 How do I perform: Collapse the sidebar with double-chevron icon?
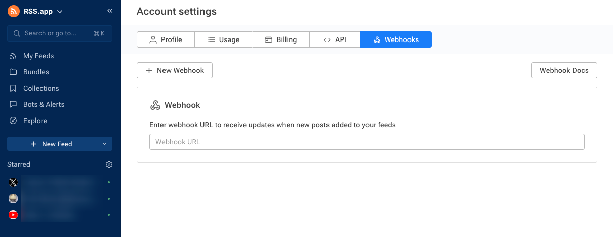pos(110,11)
